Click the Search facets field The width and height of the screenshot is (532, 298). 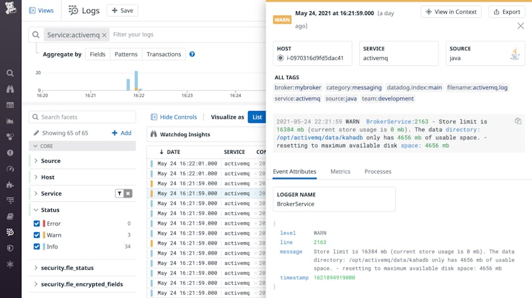(82, 117)
